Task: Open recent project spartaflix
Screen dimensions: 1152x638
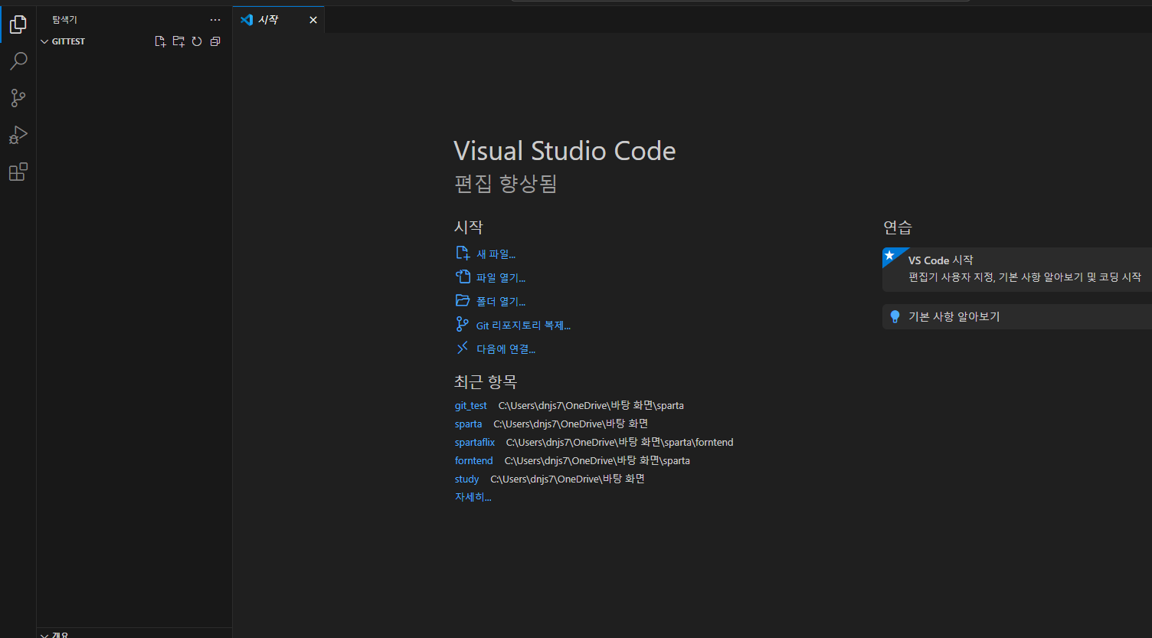Action: click(475, 443)
